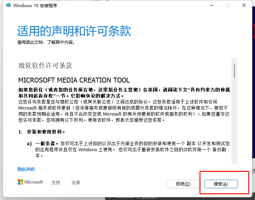The width and height of the screenshot is (255, 200).
Task: Minimize the Windows 10 安装程序 window
Action: [212, 5]
